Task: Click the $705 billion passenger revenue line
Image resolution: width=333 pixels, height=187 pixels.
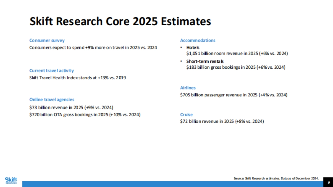Action: pyautogui.click(x=234, y=95)
